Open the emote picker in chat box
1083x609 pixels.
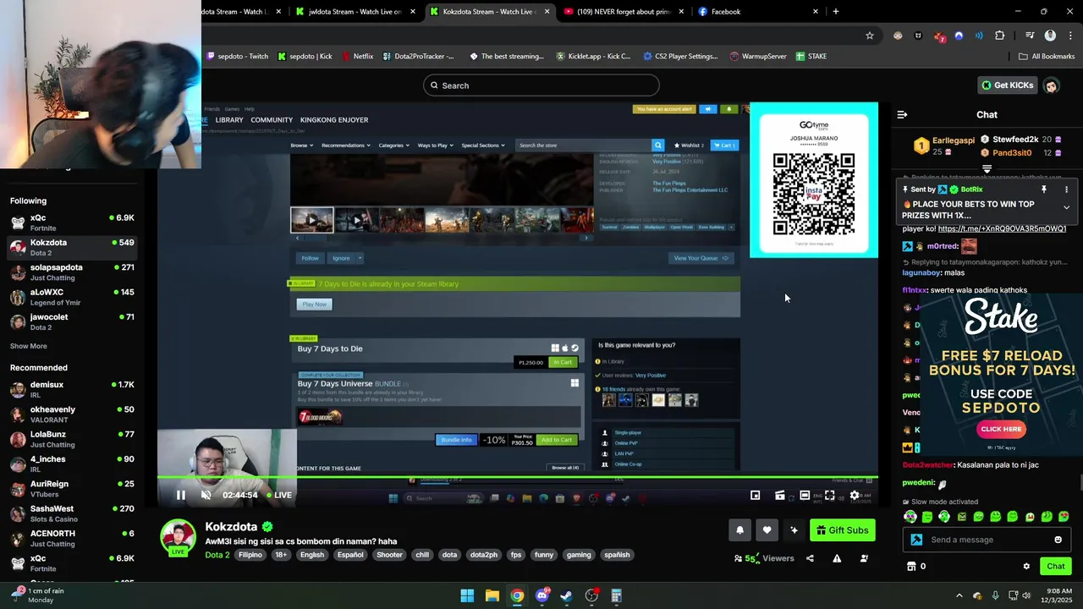1058,540
